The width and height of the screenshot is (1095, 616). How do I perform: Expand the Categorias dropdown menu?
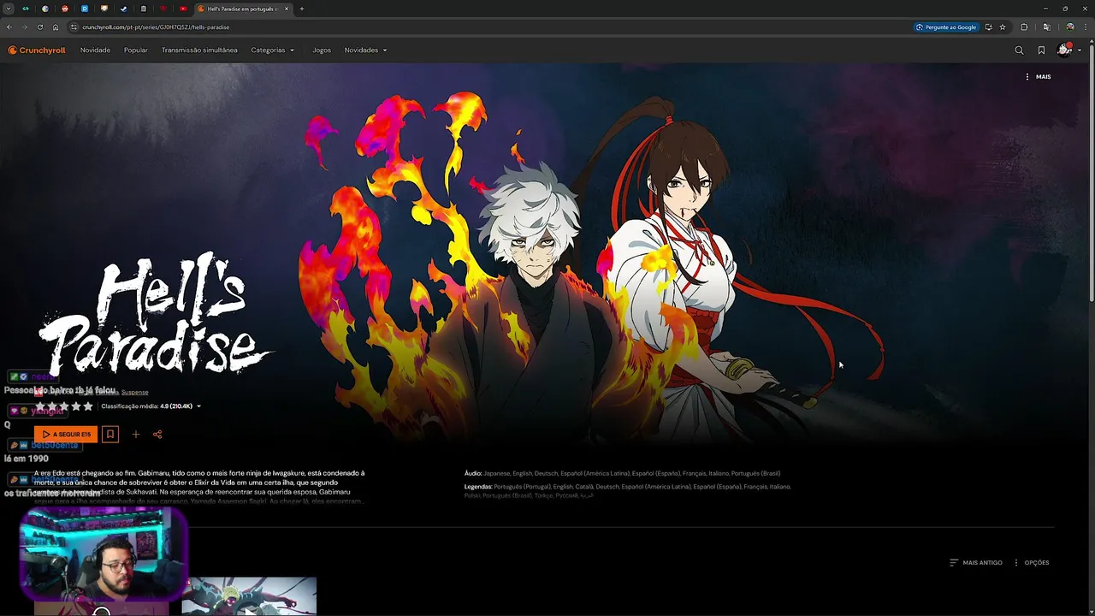point(272,50)
